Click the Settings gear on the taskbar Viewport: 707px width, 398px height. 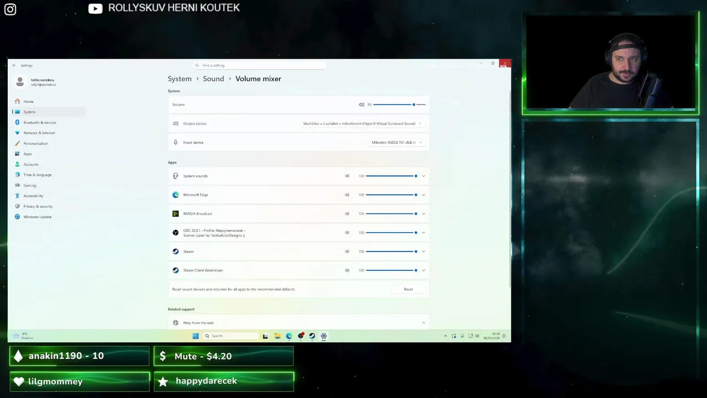click(324, 336)
